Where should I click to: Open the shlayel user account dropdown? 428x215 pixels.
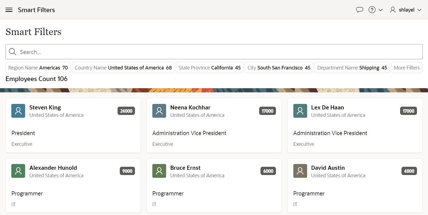click(406, 10)
